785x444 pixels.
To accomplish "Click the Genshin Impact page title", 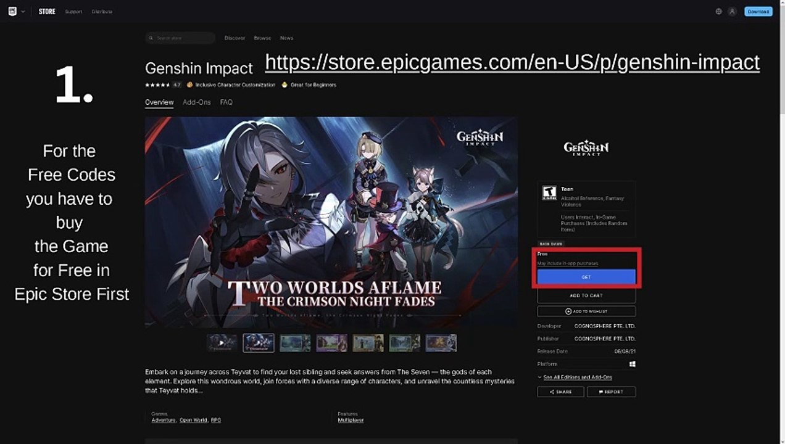I will (x=199, y=68).
